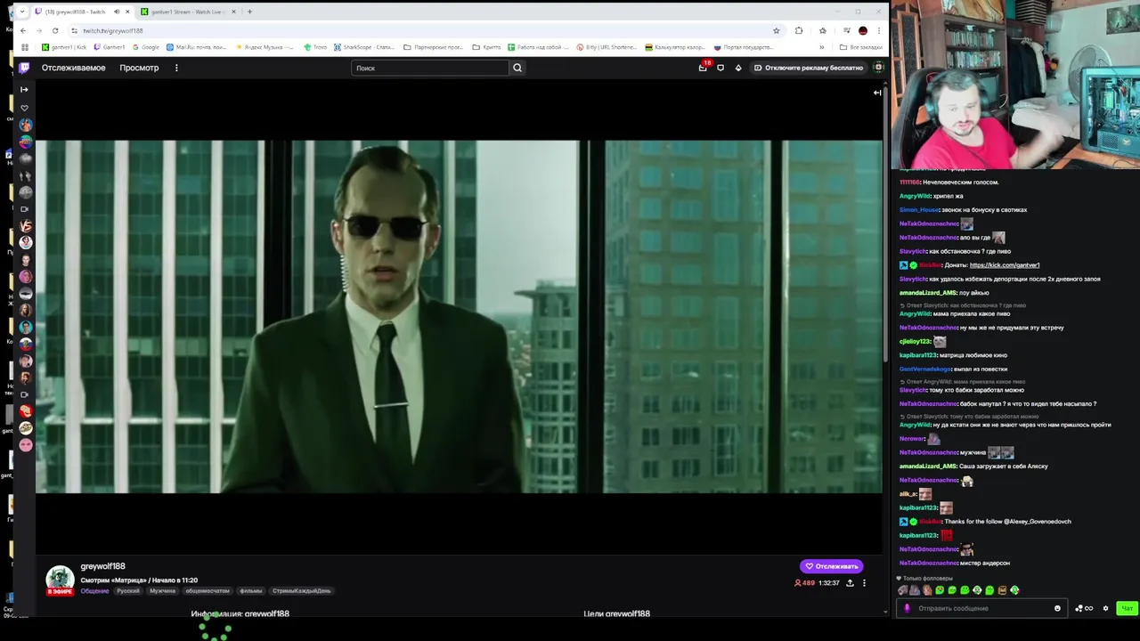Expand the left sidebar arrow
The height and width of the screenshot is (641, 1140).
click(24, 89)
